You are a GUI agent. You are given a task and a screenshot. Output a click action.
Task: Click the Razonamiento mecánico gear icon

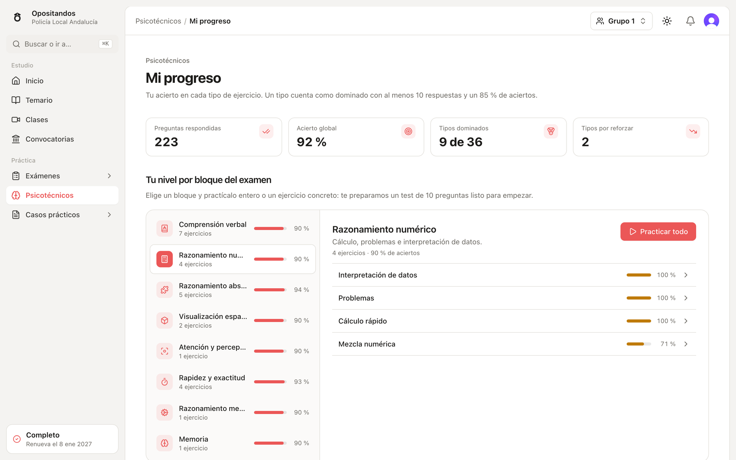[x=164, y=412]
